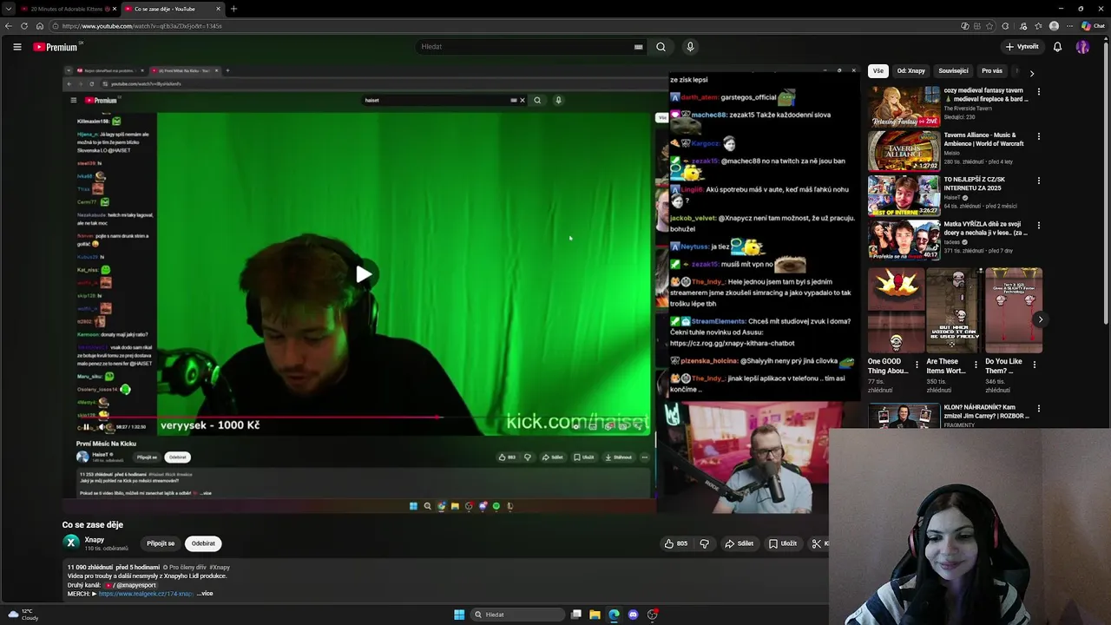This screenshot has width=1111, height=625.
Task: Open options for TO NEJLEPŠÍ Z CZ/SK video
Action: tap(1039, 181)
